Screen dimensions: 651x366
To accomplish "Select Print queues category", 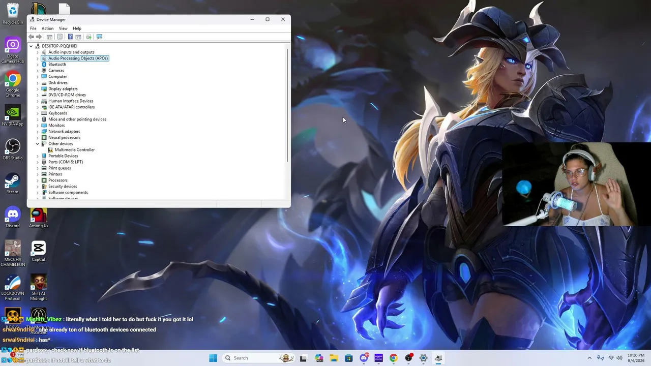I will [60, 168].
